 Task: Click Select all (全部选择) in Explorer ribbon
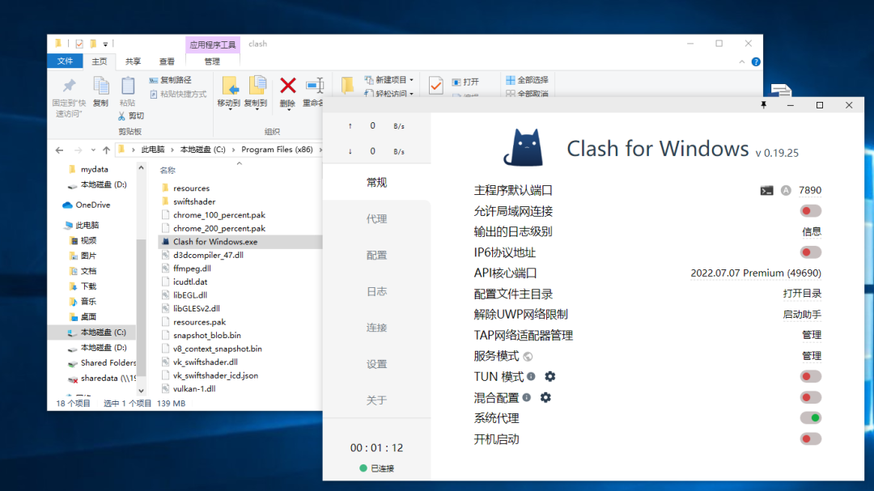point(527,80)
